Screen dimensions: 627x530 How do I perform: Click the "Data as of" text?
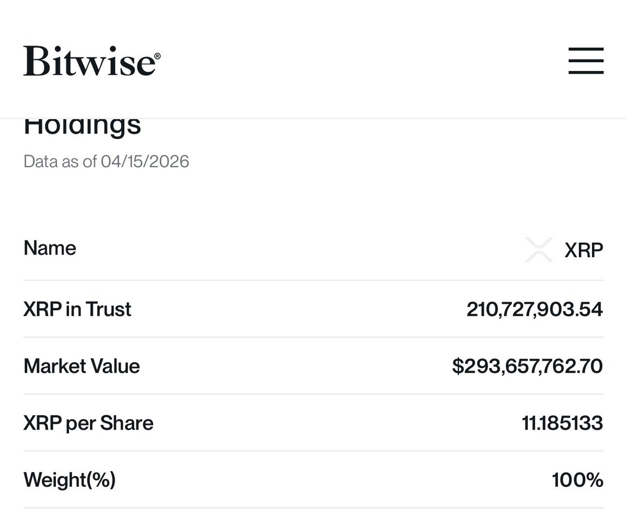tap(61, 161)
